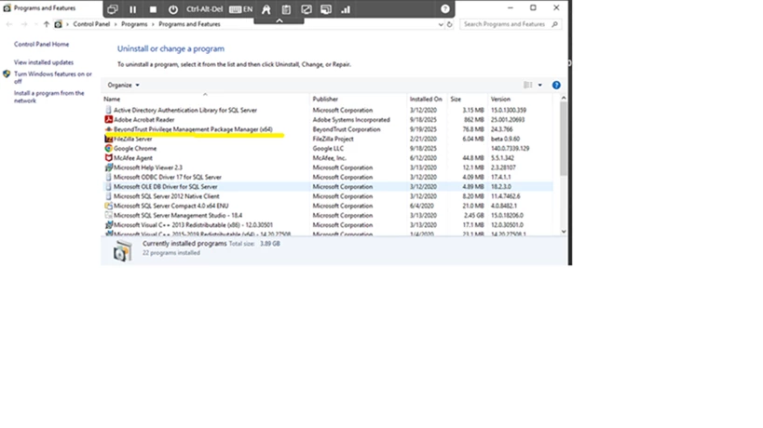763x428 pixels.
Task: Select Microsoft SQL Server Management Studio - 18.4
Action: point(328,215)
